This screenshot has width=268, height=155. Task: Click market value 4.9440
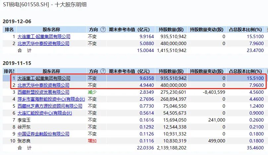click(x=147, y=85)
